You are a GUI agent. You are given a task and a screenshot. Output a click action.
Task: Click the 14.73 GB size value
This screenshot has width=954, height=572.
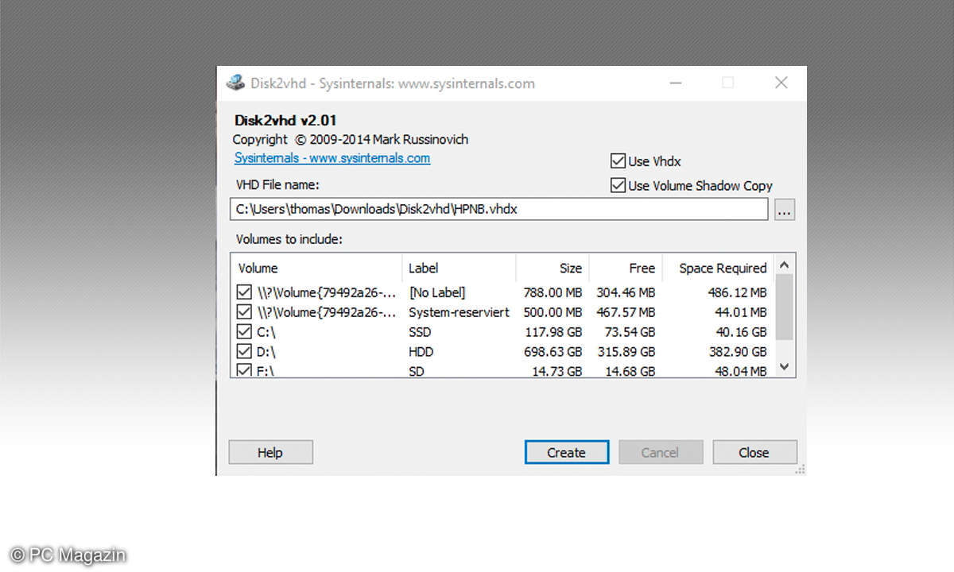[556, 370]
